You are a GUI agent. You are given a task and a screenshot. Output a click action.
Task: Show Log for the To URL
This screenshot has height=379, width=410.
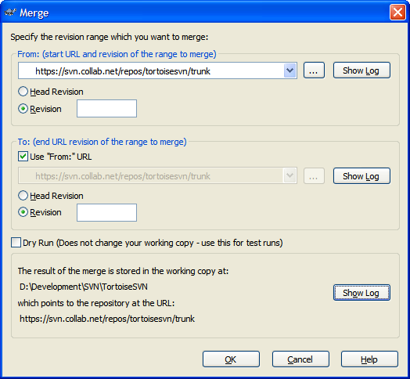(361, 176)
